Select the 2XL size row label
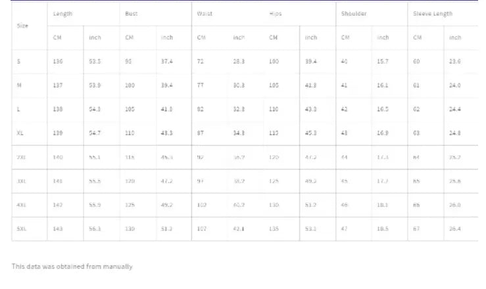 click(21, 158)
